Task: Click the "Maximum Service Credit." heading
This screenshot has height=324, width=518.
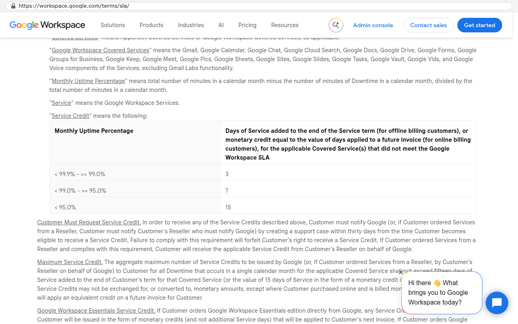Action: [x=70, y=262]
